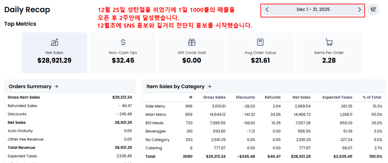388x163 pixels.
Task: Open the filter settings sliders icon
Action: [x=373, y=10]
